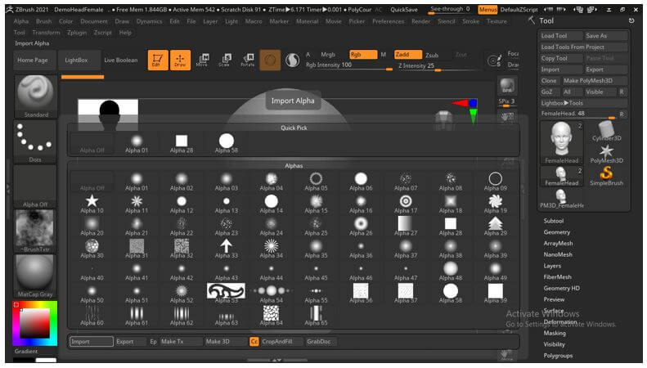Adjust the Rgb Intensity slider
Screen dimensions: 647x368
349,65
